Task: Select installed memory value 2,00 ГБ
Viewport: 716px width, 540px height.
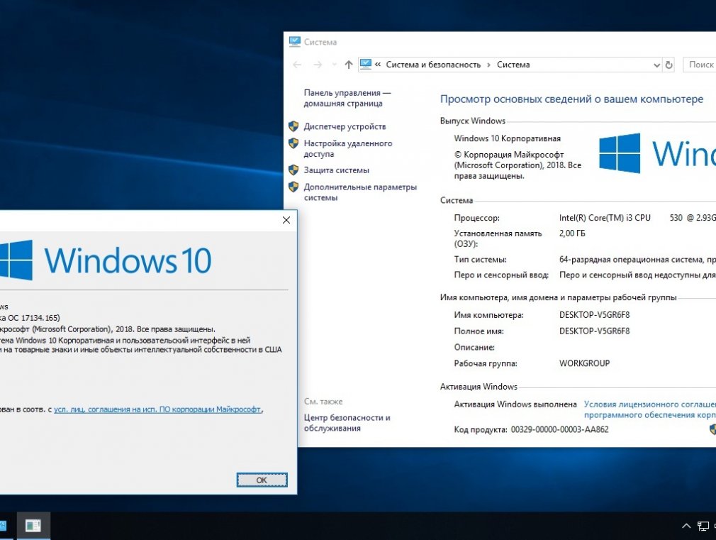Action: pyautogui.click(x=572, y=233)
